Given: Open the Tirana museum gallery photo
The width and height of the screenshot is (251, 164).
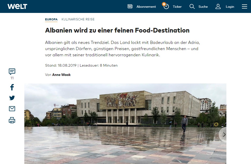Looking at the screenshot, I should click(x=125, y=124).
